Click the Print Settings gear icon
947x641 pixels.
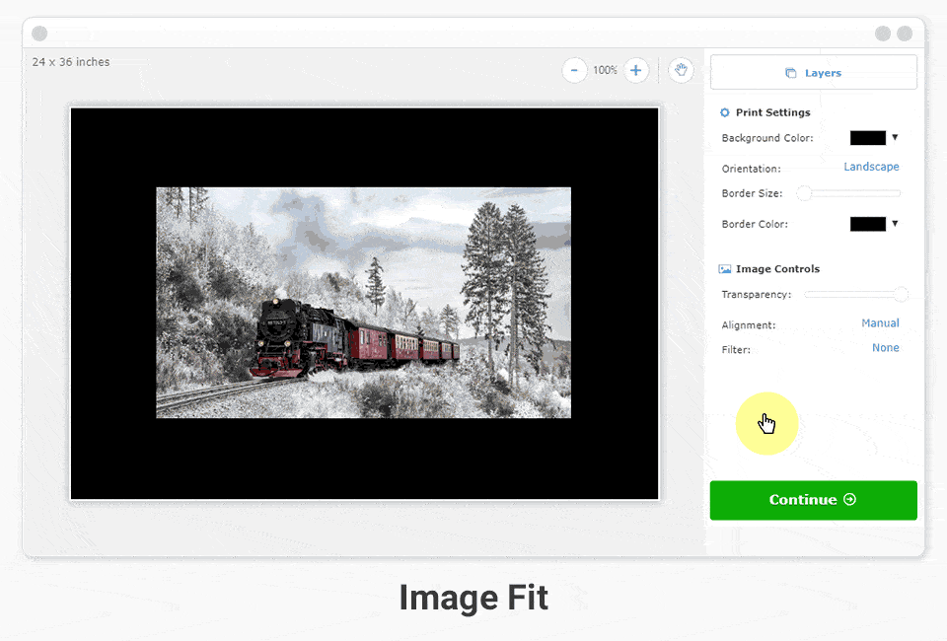click(723, 112)
